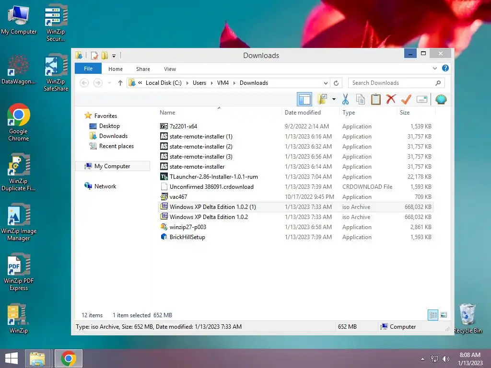Click the Windows Start button
The height and width of the screenshot is (368, 491).
pos(12,358)
